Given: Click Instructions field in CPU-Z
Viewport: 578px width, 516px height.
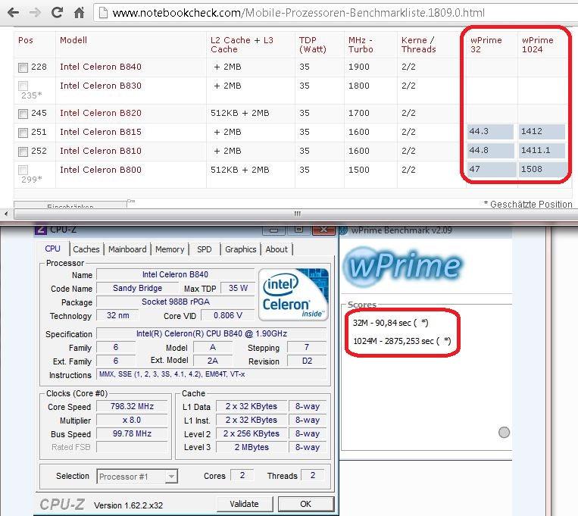Looking at the screenshot, I should coord(211,374).
